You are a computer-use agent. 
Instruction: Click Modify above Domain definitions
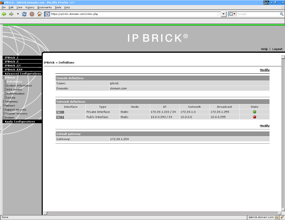click(264, 70)
